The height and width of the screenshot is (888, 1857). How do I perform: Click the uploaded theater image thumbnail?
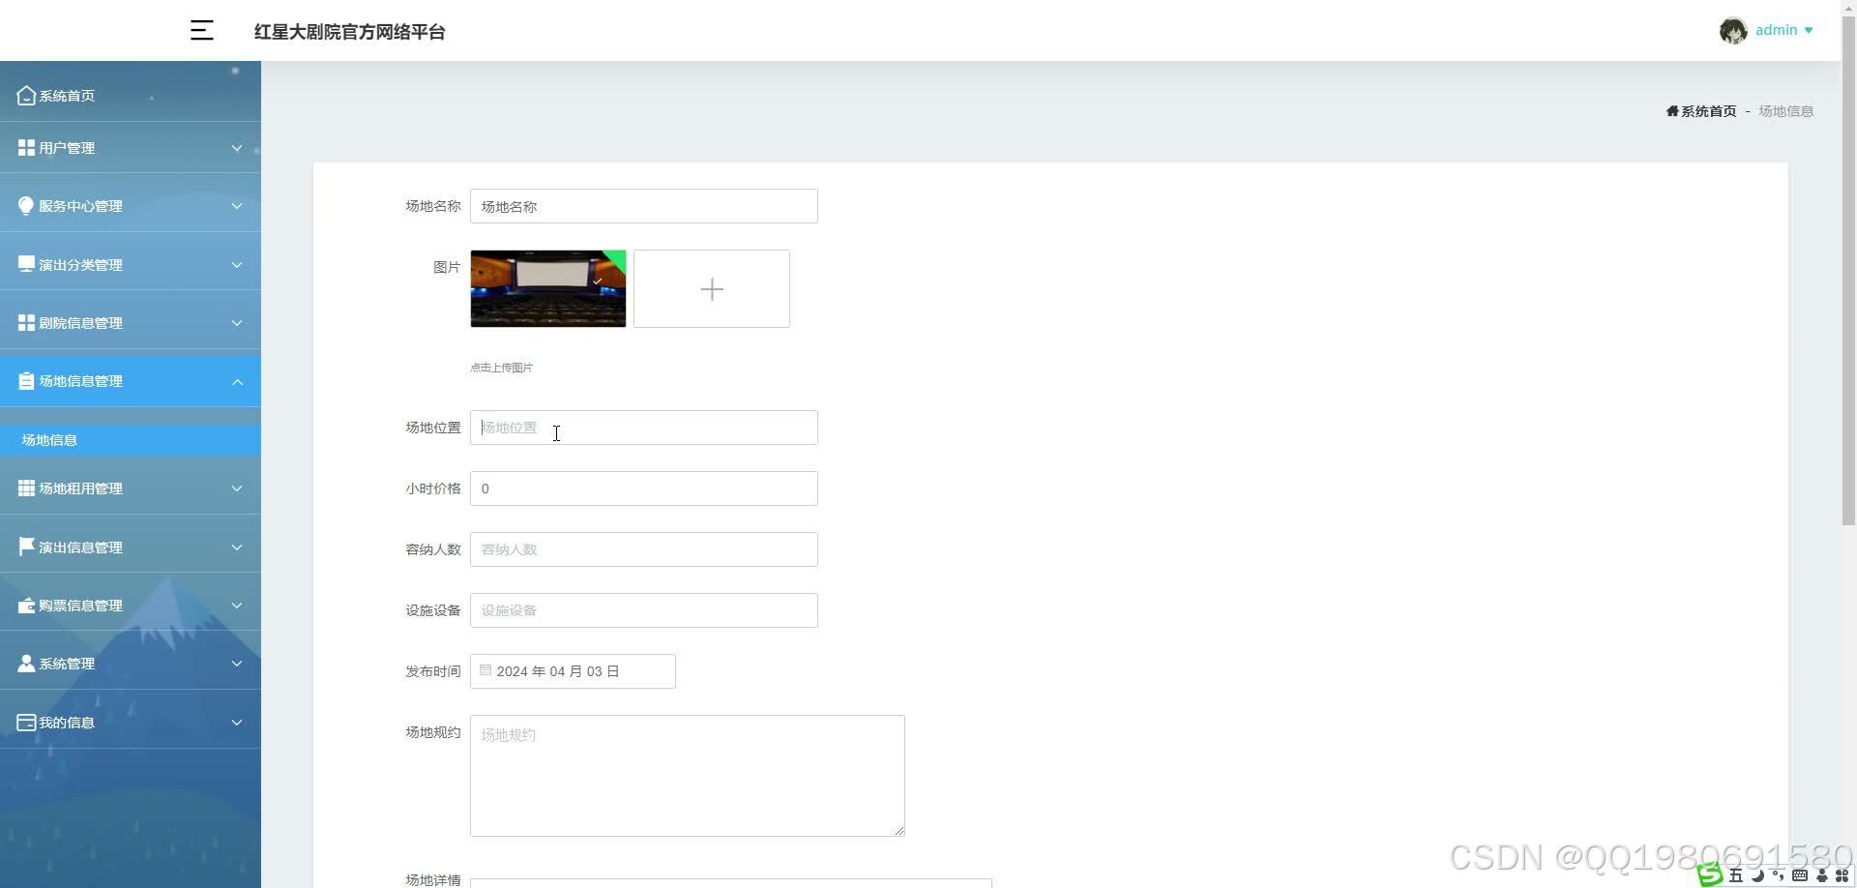(548, 288)
